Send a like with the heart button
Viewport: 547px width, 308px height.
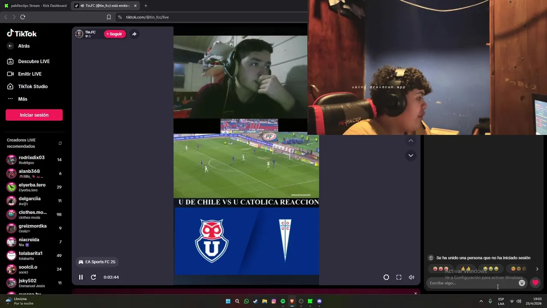(535, 283)
